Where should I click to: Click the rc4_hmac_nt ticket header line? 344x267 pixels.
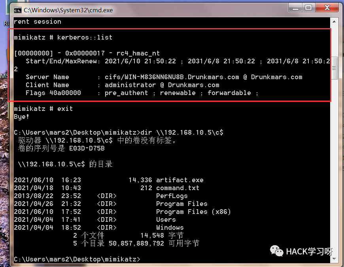coord(87,53)
